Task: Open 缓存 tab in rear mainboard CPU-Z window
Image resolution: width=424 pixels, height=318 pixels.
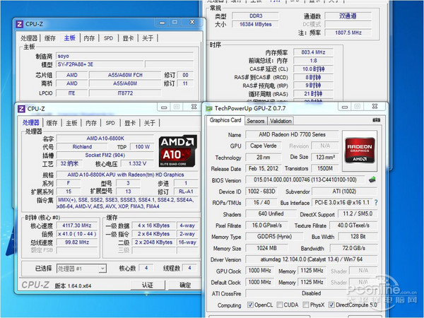Action: (49, 38)
